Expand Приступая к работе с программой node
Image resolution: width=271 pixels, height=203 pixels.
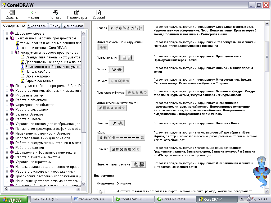7,86
